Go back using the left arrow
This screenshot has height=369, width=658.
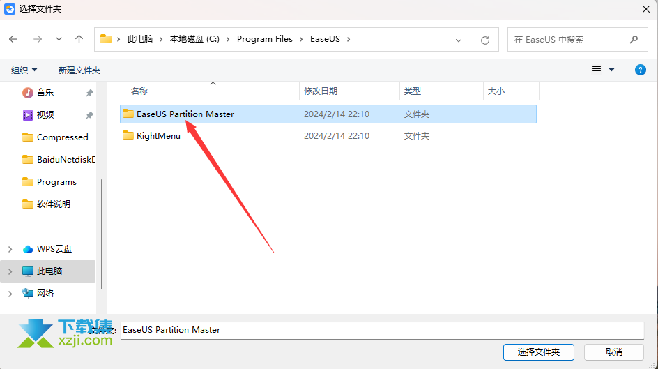pyautogui.click(x=13, y=39)
